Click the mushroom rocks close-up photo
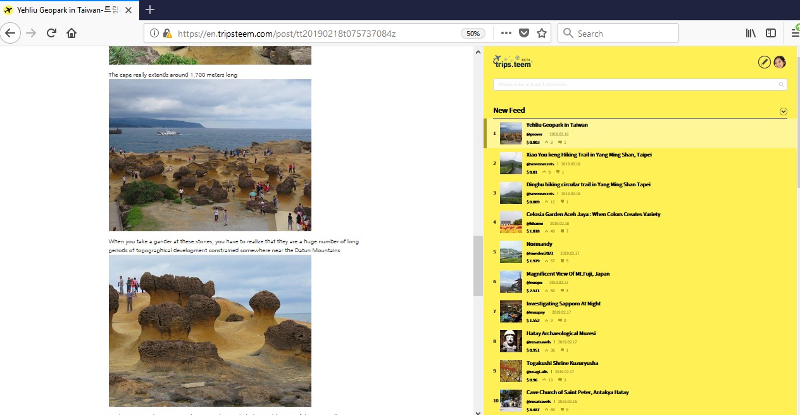800x415 pixels. 210,331
